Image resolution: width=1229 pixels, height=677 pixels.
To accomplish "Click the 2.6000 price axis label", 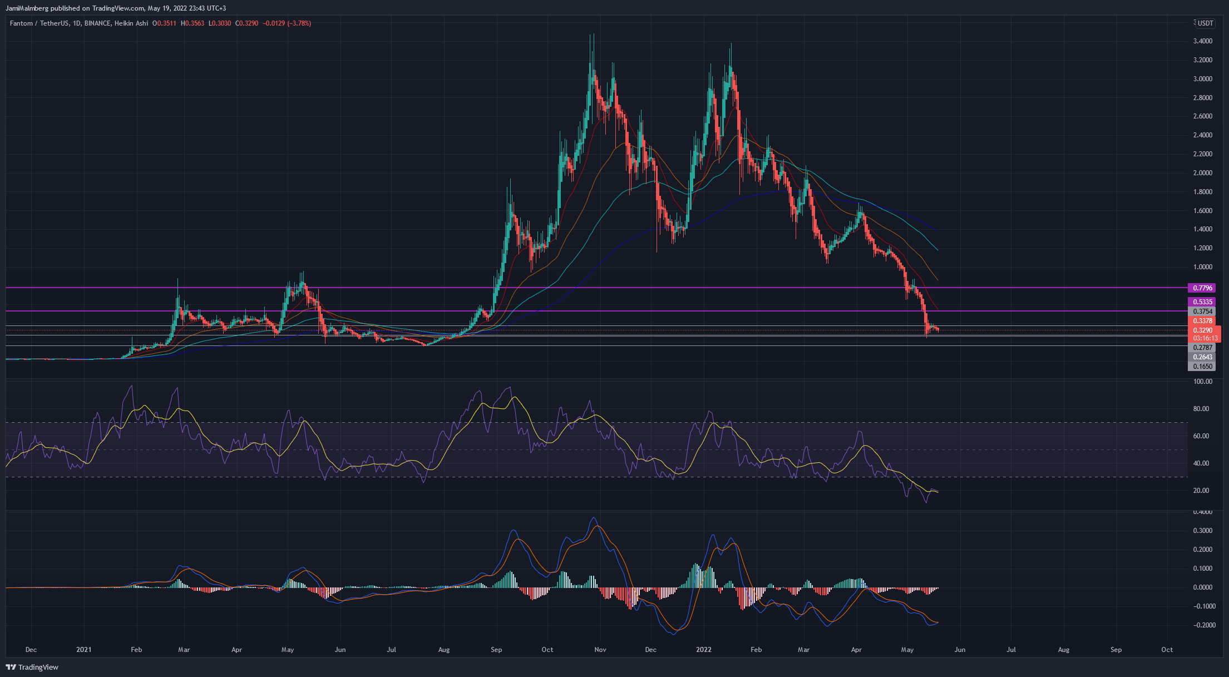I will (1203, 116).
